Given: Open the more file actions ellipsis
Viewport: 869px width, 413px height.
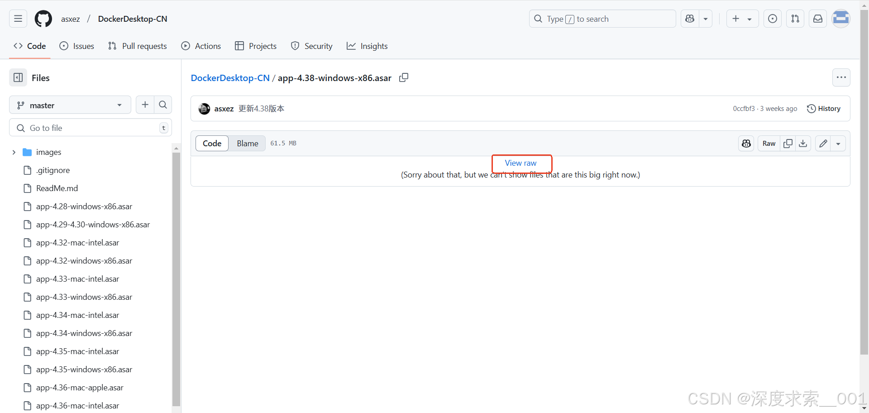Looking at the screenshot, I should pyautogui.click(x=841, y=77).
